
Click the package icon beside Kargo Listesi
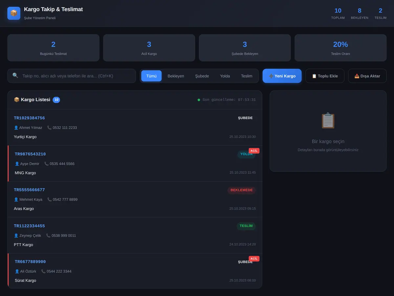(17, 100)
